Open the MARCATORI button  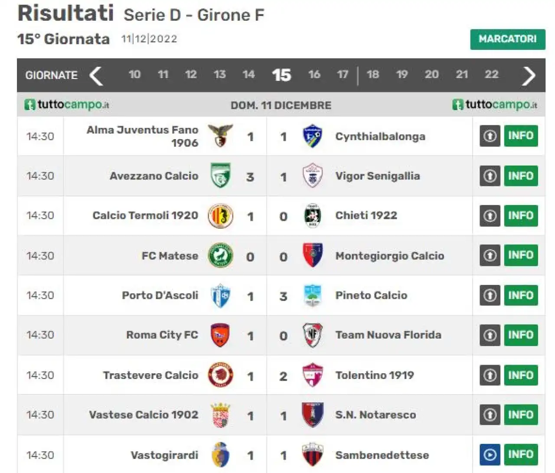point(508,39)
